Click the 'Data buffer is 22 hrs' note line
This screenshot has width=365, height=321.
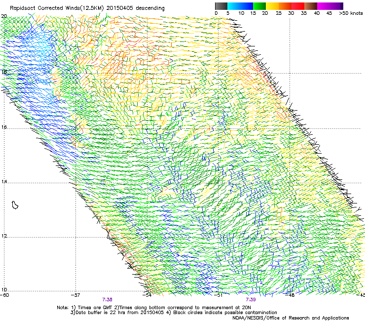(x=174, y=313)
